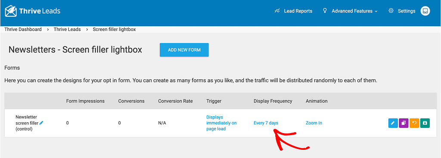The height and width of the screenshot is (158, 441).
Task: Change the Zoom In animation setting
Action: (314, 123)
